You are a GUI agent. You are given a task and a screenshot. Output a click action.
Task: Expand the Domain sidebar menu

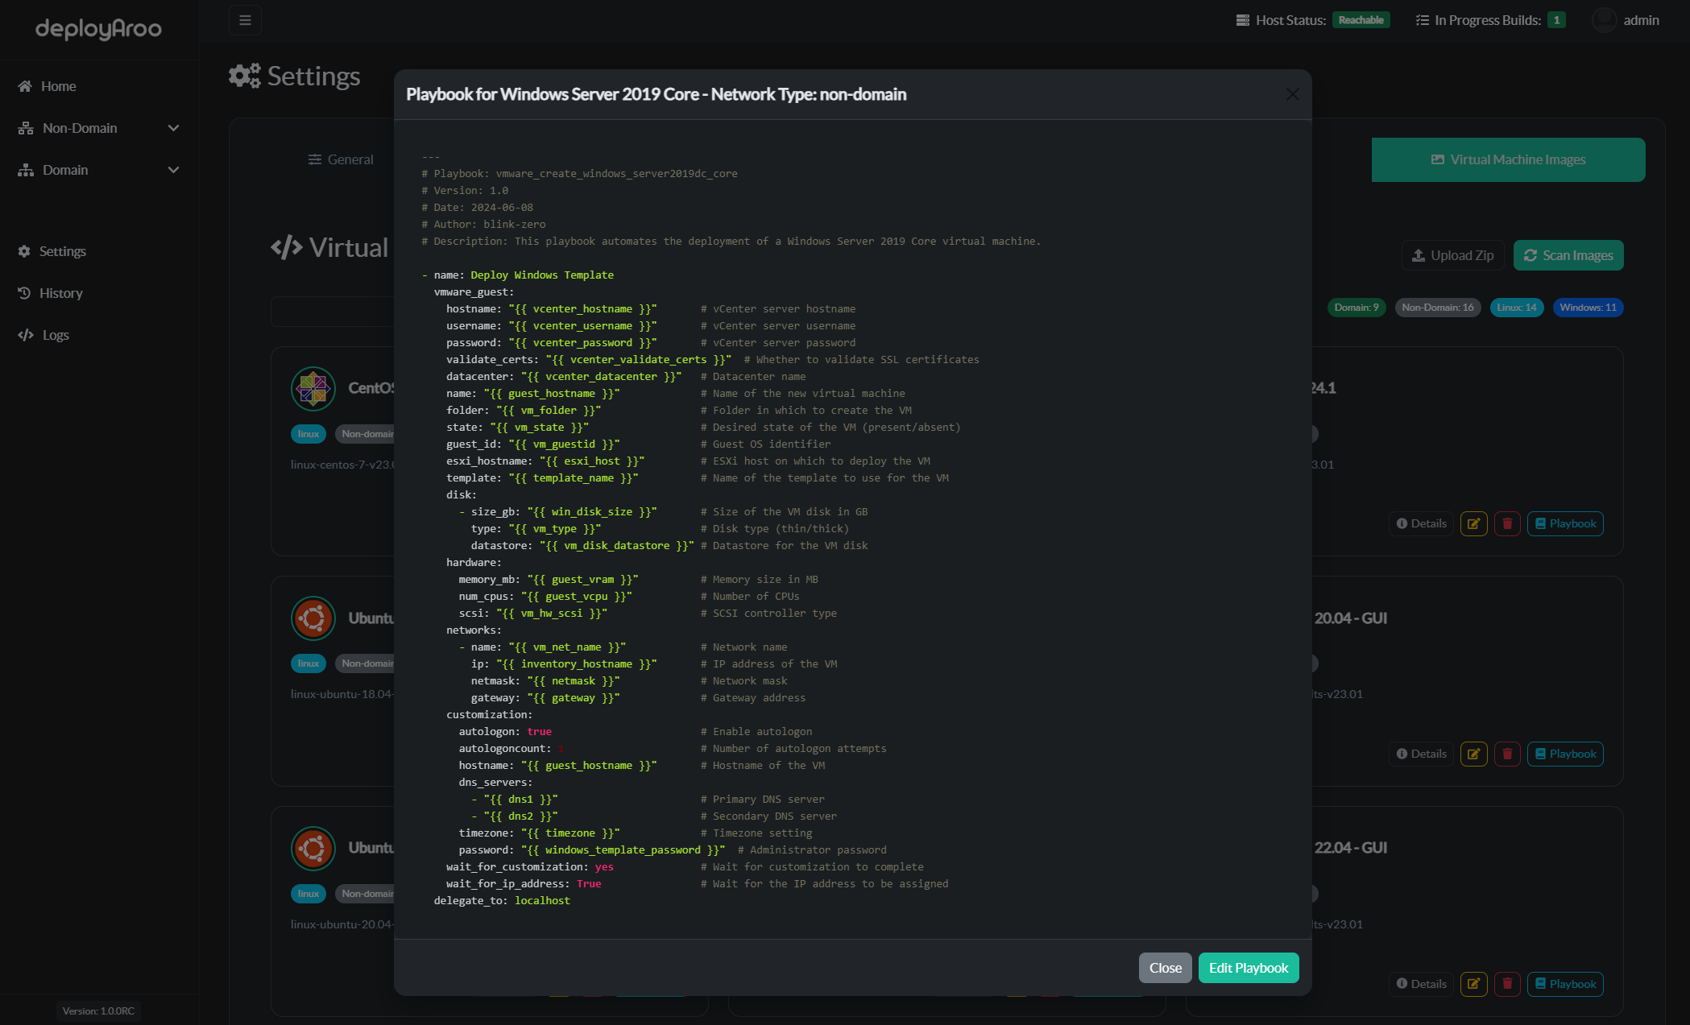99,170
